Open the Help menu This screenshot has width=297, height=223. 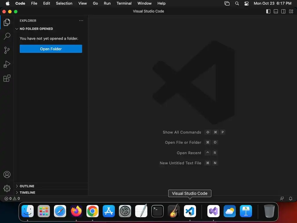(161, 3)
